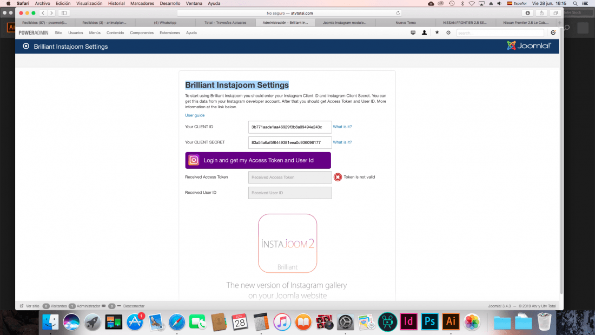The height and width of the screenshot is (335, 595).
Task: Click the page vertical scrollbar
Action: pyautogui.click(x=561, y=160)
